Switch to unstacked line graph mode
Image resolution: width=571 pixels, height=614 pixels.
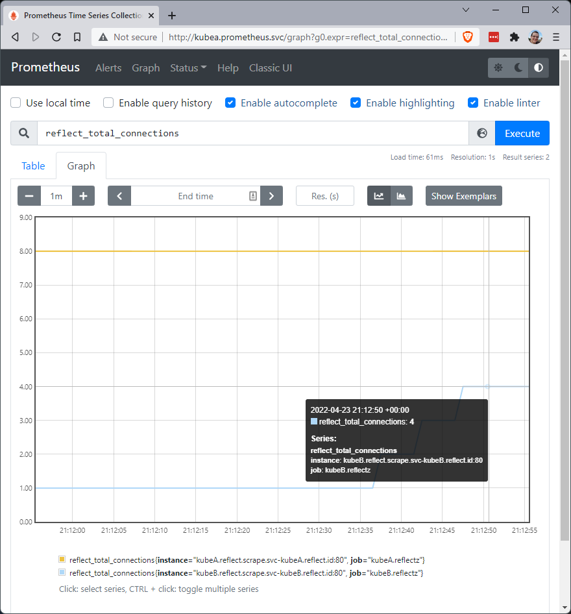click(379, 196)
